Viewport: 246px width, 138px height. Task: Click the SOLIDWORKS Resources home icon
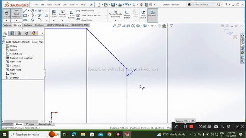coord(243,36)
